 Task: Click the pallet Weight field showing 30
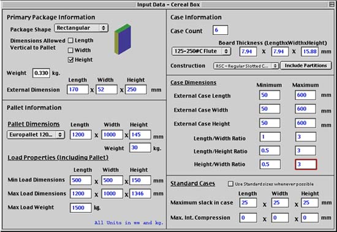click(140, 148)
